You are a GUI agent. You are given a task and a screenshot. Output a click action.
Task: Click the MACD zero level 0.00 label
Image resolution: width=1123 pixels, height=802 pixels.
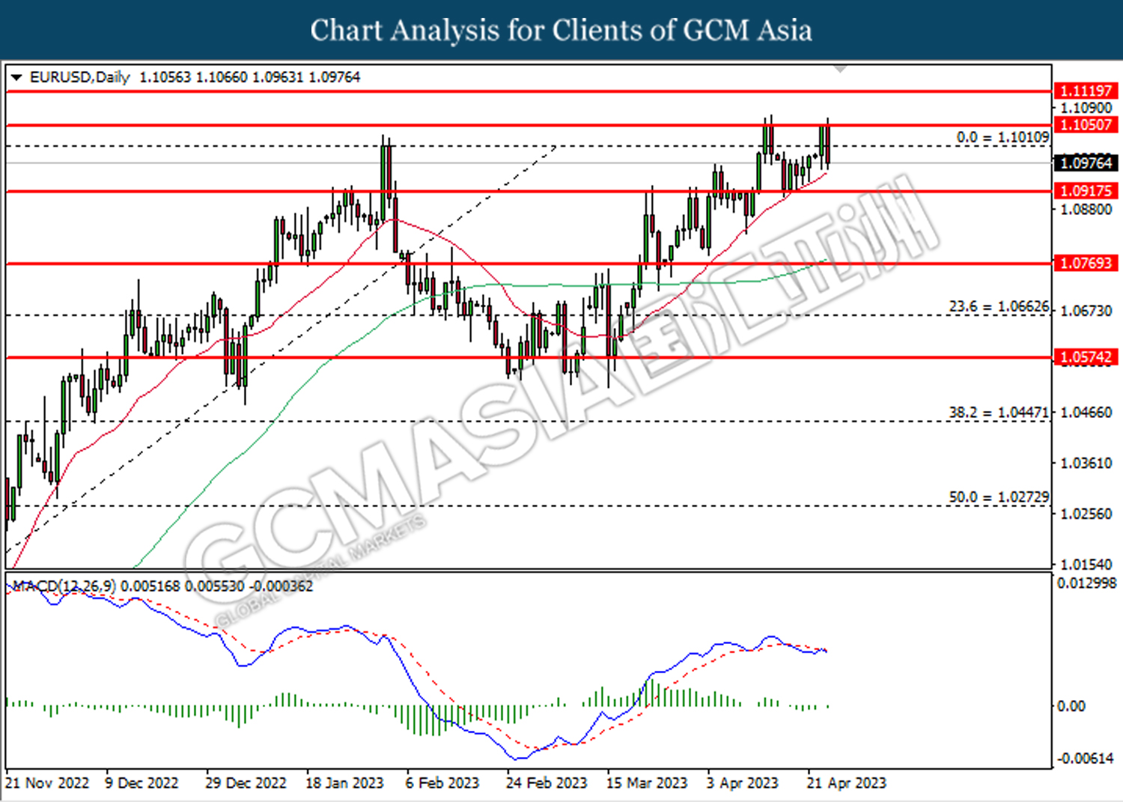coord(1071,706)
